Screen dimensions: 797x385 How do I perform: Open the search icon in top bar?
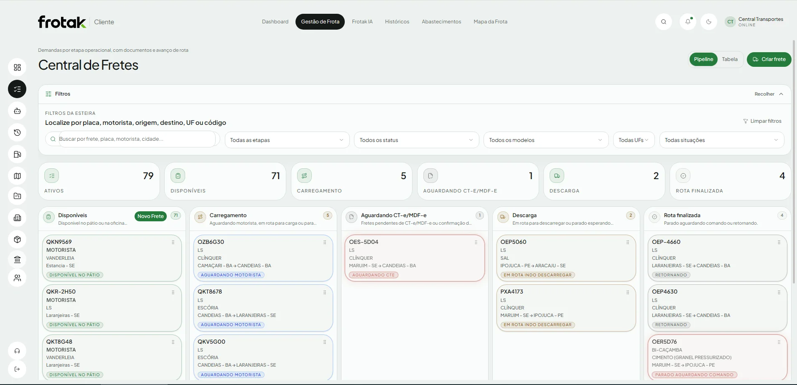[663, 22]
